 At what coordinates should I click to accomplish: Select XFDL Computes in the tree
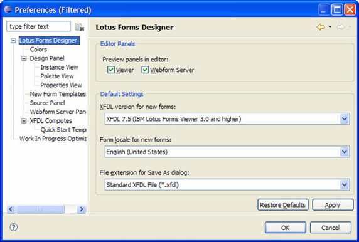(51, 121)
